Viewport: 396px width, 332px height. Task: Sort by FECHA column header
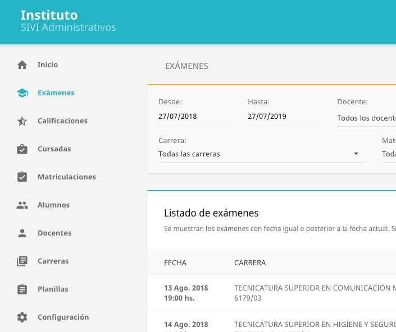pos(175,262)
